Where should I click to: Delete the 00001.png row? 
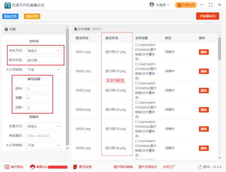204,52
